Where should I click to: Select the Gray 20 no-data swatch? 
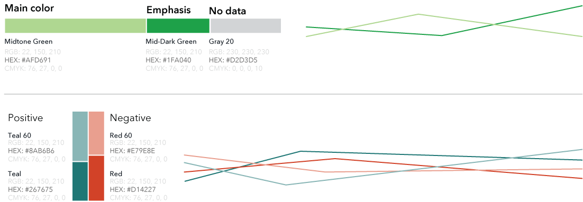245,25
